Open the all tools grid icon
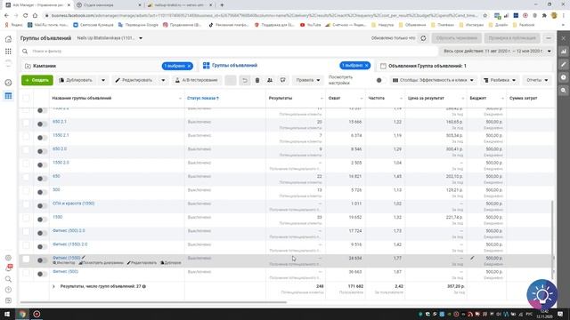Viewport: 570px width, 320px height. pos(8,52)
